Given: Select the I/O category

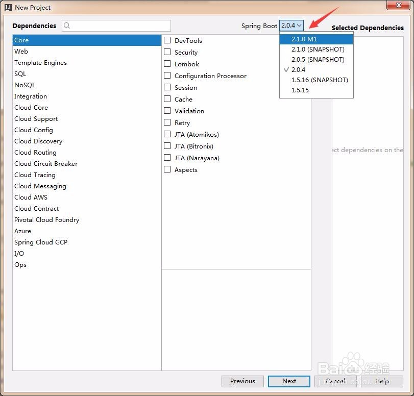Looking at the screenshot, I should coord(87,253).
